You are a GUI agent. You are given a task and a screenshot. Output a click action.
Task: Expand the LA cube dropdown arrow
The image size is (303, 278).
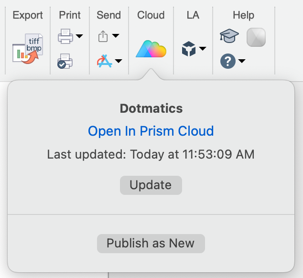coord(203,49)
